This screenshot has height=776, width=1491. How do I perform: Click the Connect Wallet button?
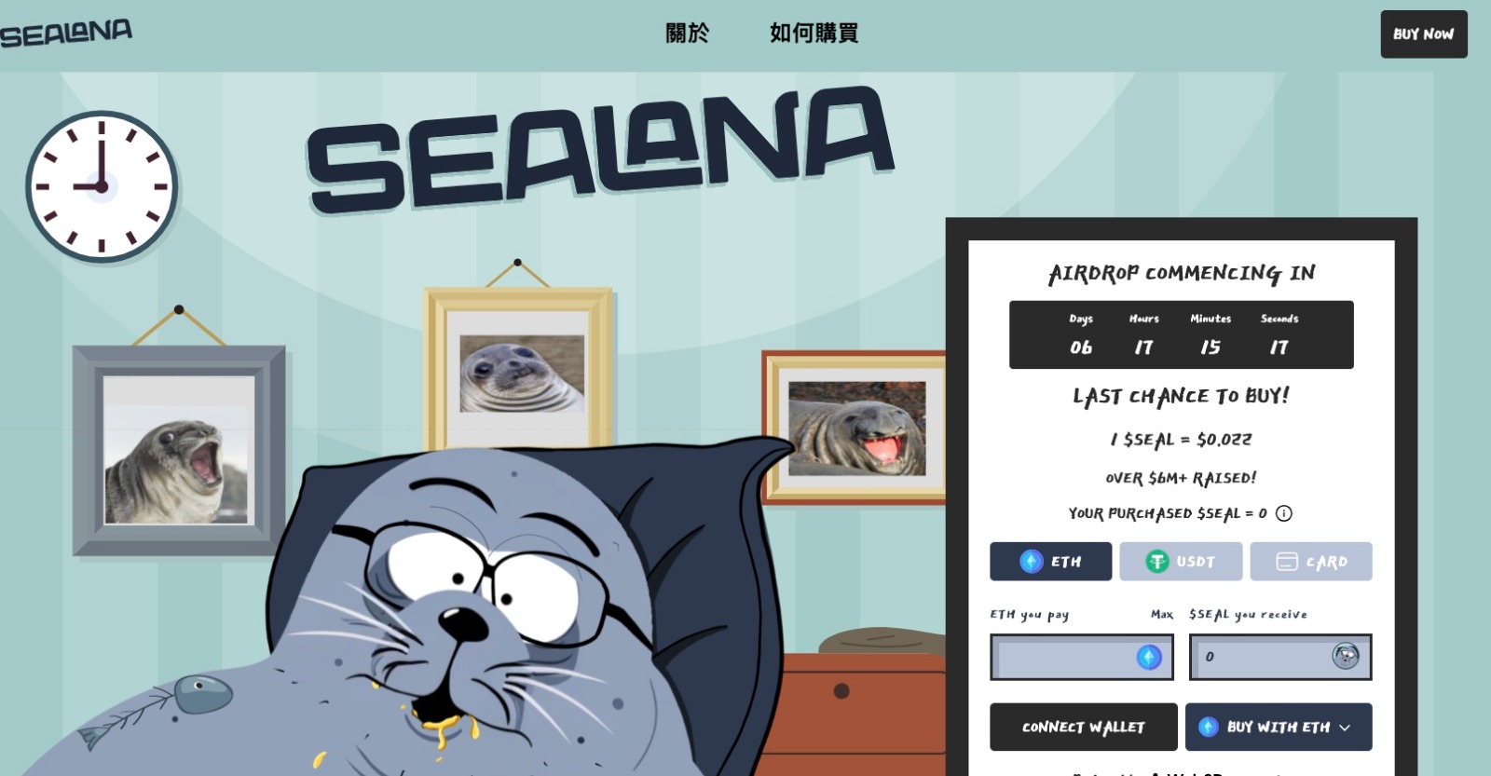pos(1084,727)
